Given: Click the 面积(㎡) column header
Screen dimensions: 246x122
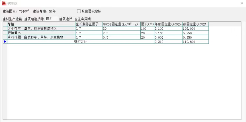Looking at the screenshot, I should 147,24.
